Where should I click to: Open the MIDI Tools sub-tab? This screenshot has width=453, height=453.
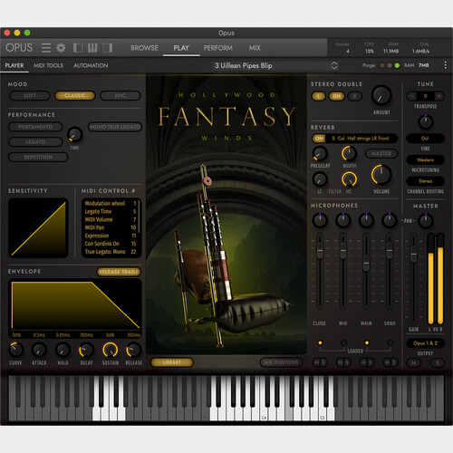pyautogui.click(x=48, y=65)
